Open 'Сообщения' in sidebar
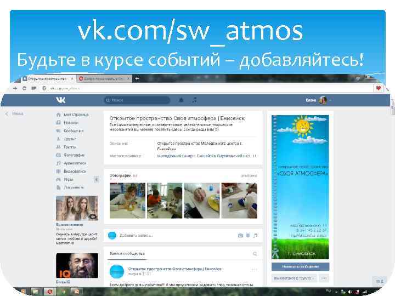Image resolution: width=395 pixels, height=296 pixels. [x=74, y=131]
